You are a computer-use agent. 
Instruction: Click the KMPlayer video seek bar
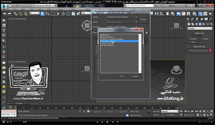pos(107,118)
